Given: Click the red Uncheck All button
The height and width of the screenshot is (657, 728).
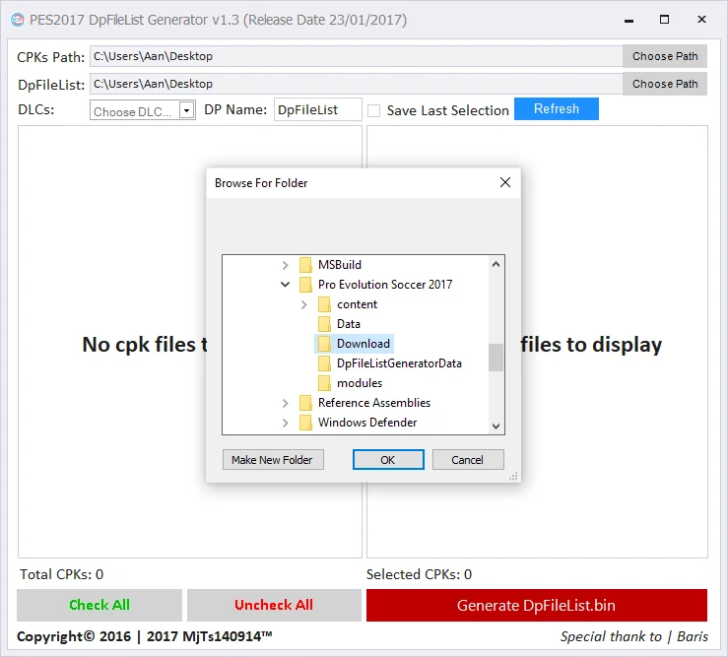Looking at the screenshot, I should point(274,605).
